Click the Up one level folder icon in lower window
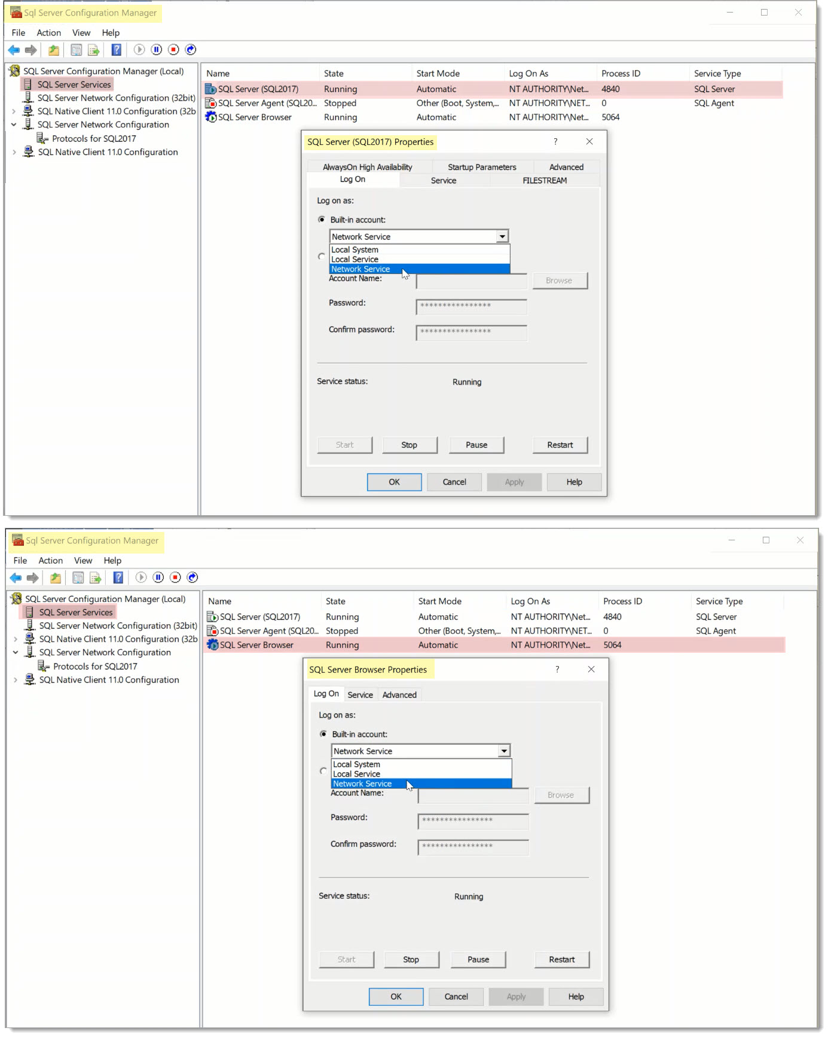Screen dimensions: 828x1037 pos(56,577)
